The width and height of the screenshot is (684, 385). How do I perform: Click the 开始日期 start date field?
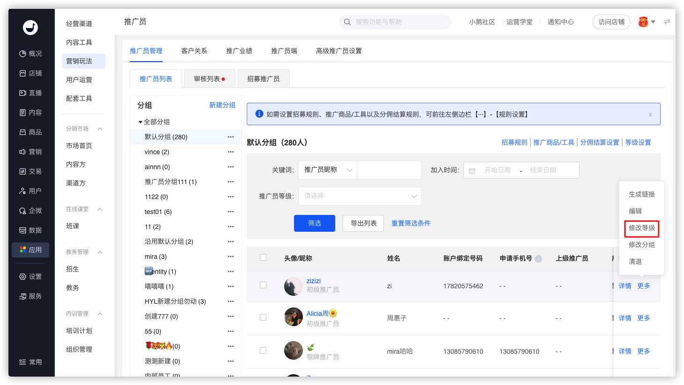point(498,171)
